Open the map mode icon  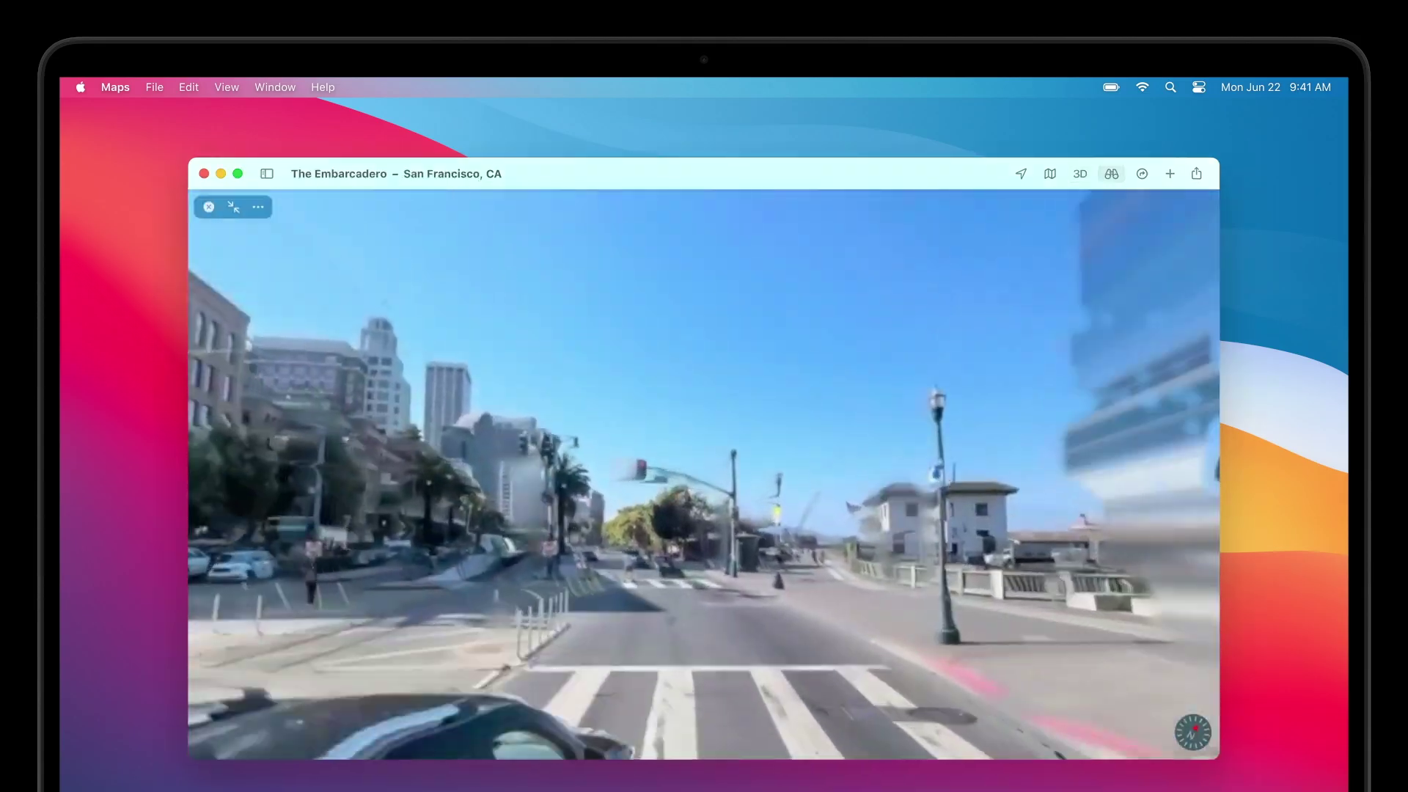1050,174
